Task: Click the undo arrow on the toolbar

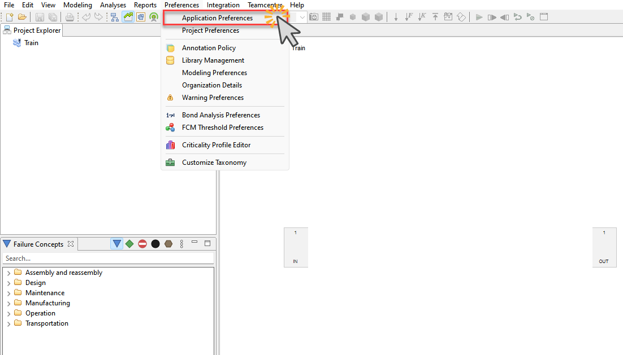Action: [85, 17]
